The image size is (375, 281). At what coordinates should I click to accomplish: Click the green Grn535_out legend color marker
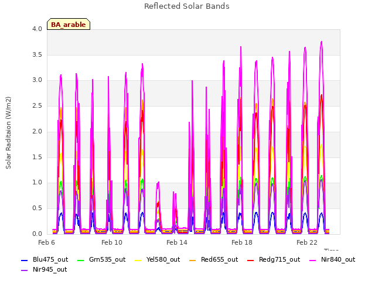pos(81,260)
